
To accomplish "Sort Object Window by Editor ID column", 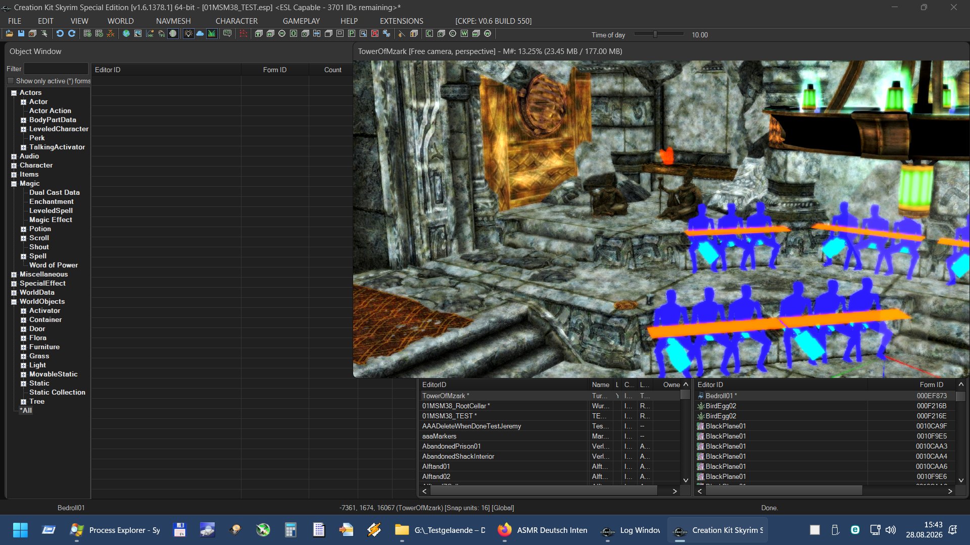I will [x=166, y=70].
